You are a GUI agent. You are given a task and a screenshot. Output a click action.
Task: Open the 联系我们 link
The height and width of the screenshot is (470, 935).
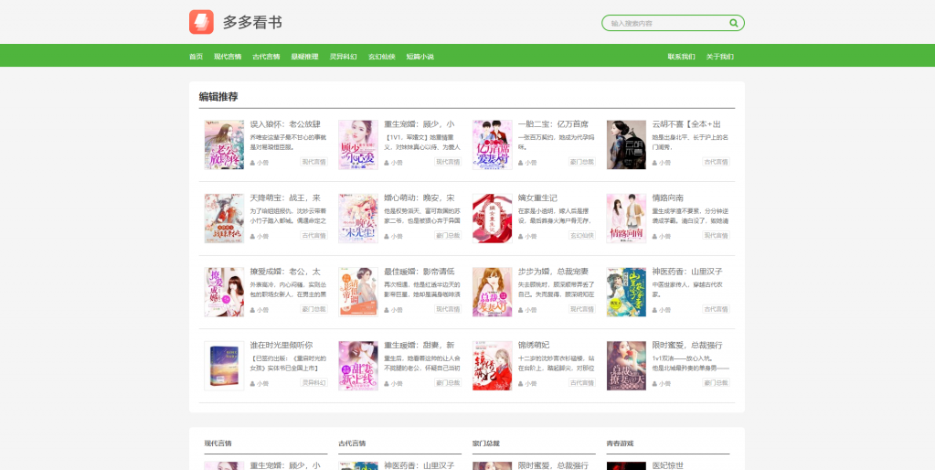coord(681,57)
